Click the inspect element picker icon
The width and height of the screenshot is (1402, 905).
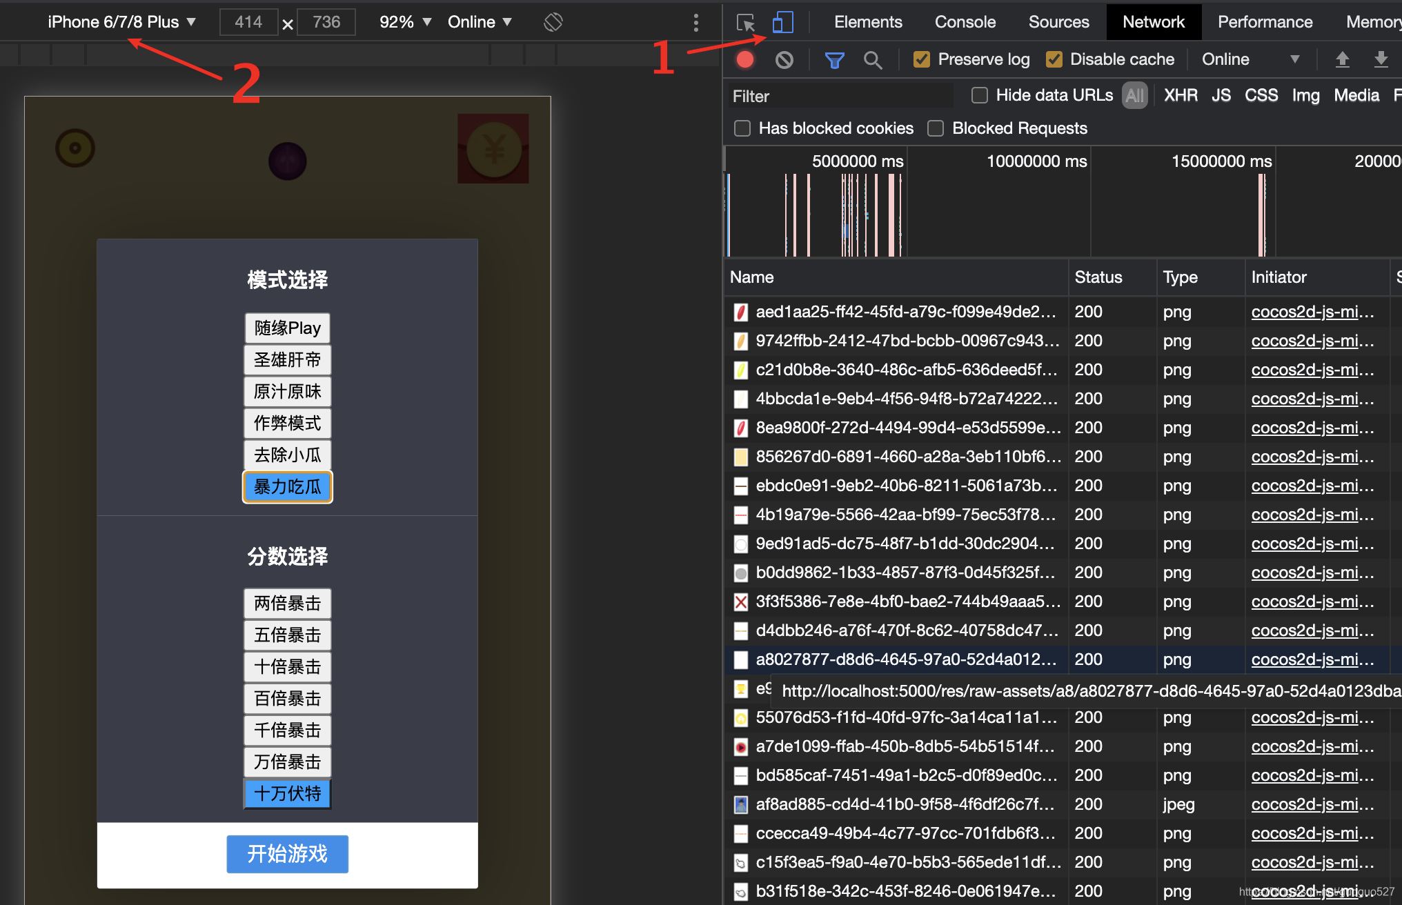pos(745,22)
